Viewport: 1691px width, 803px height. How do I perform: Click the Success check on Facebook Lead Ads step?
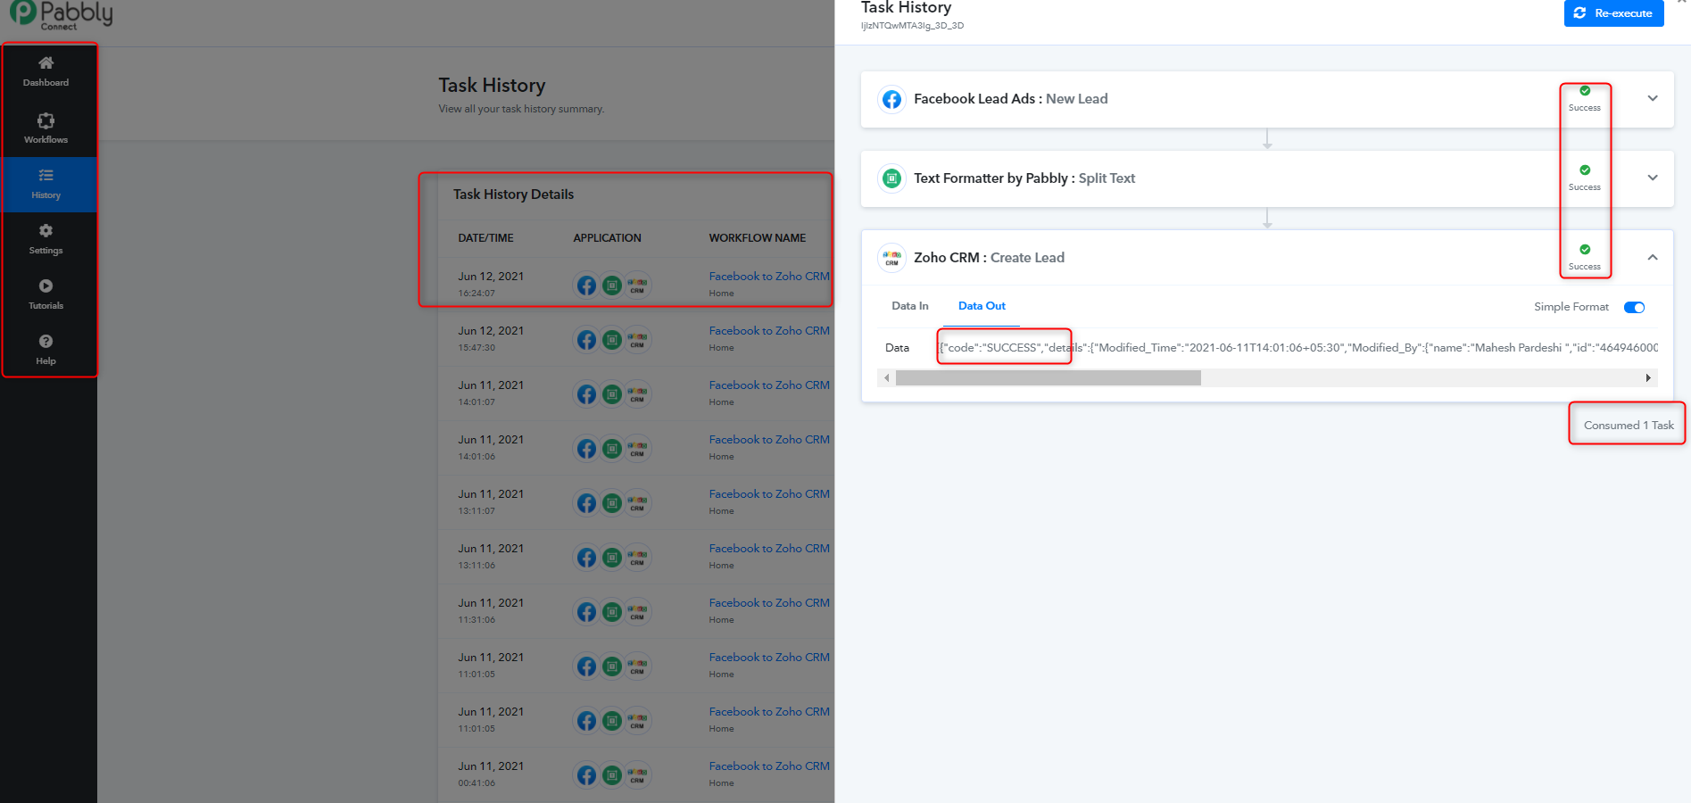pos(1585,91)
